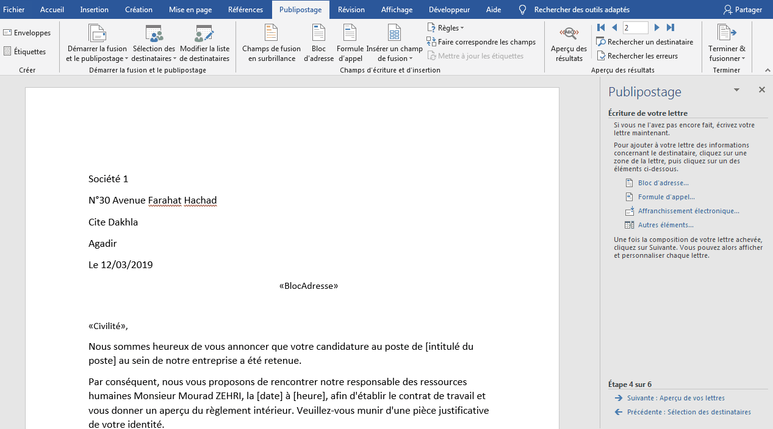This screenshot has width=773, height=429.
Task: Switch to the Affichage tab
Action: [397, 10]
